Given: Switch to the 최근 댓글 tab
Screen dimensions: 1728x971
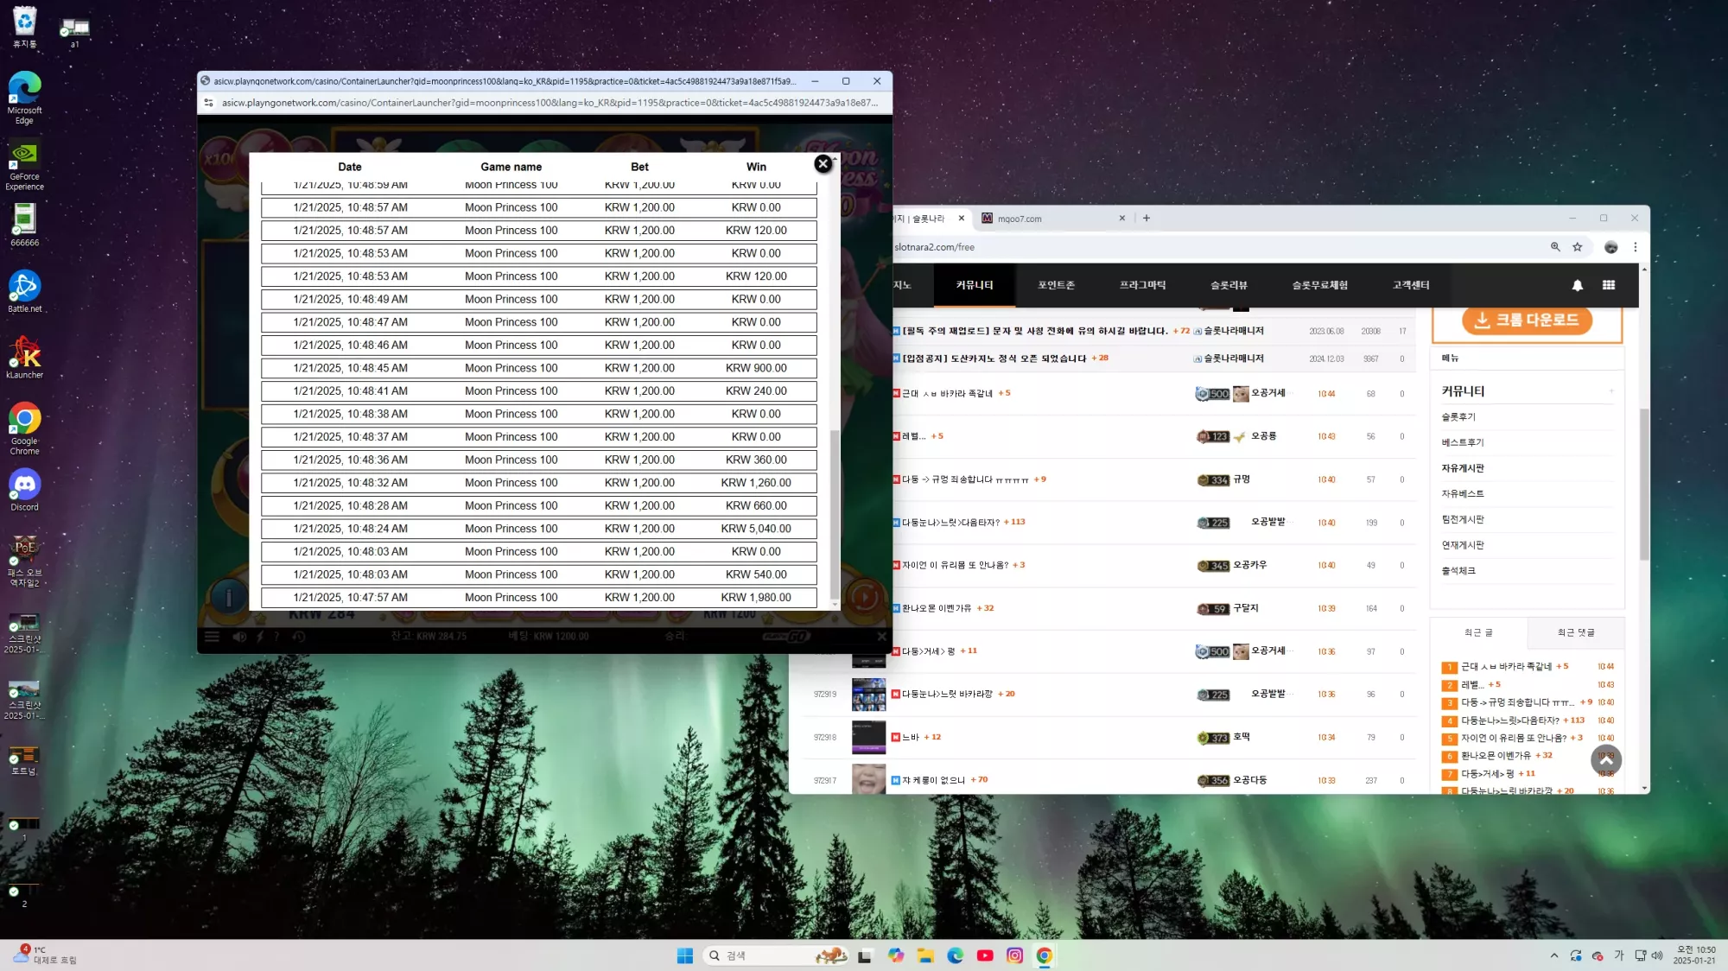Looking at the screenshot, I should 1576,632.
